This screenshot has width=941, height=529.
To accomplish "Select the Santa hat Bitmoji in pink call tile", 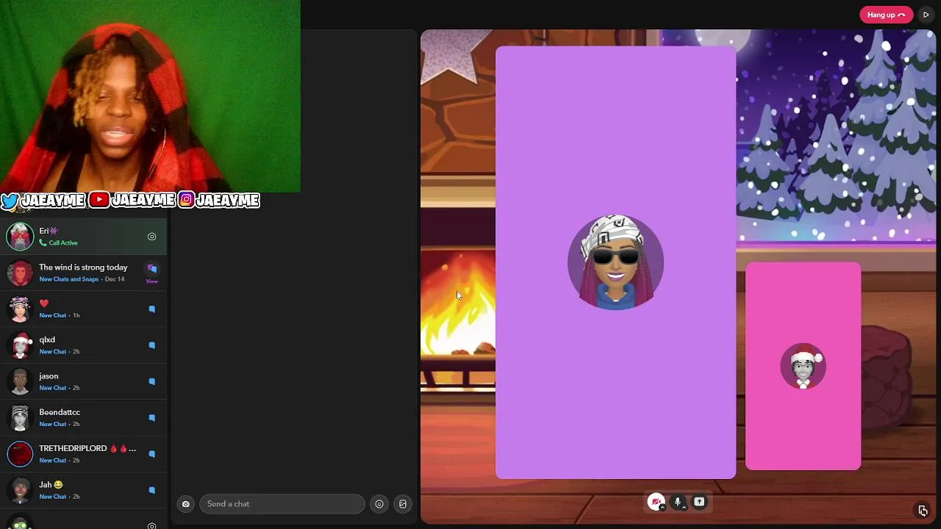I will pos(803,366).
